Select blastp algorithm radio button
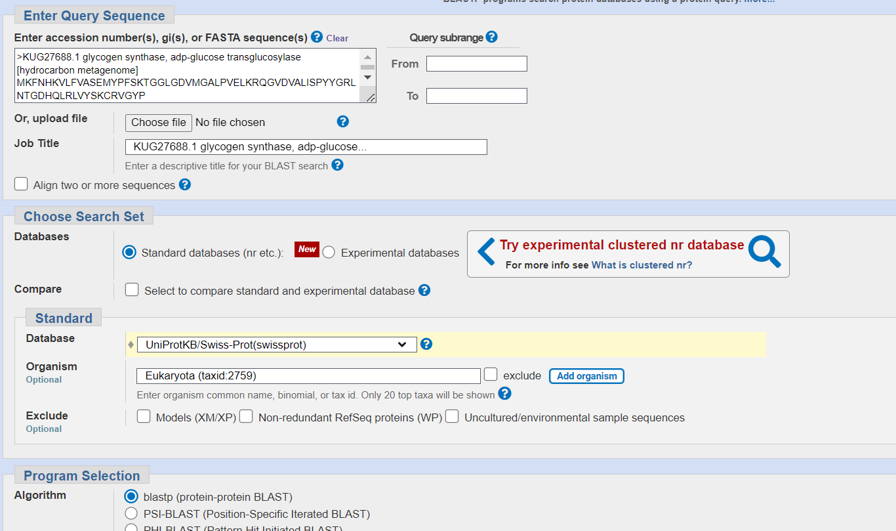Image resolution: width=896 pixels, height=531 pixels. pyautogui.click(x=131, y=496)
